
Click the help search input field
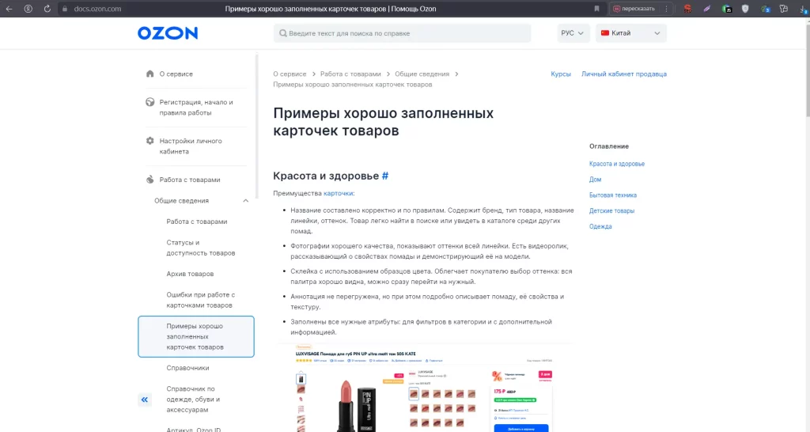point(402,33)
